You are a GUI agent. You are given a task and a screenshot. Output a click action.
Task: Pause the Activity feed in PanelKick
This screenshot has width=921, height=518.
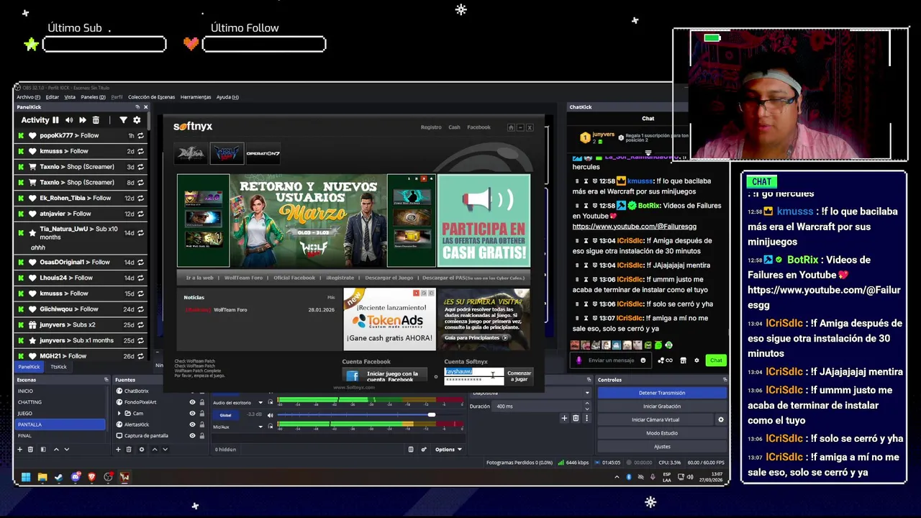pyautogui.click(x=55, y=120)
